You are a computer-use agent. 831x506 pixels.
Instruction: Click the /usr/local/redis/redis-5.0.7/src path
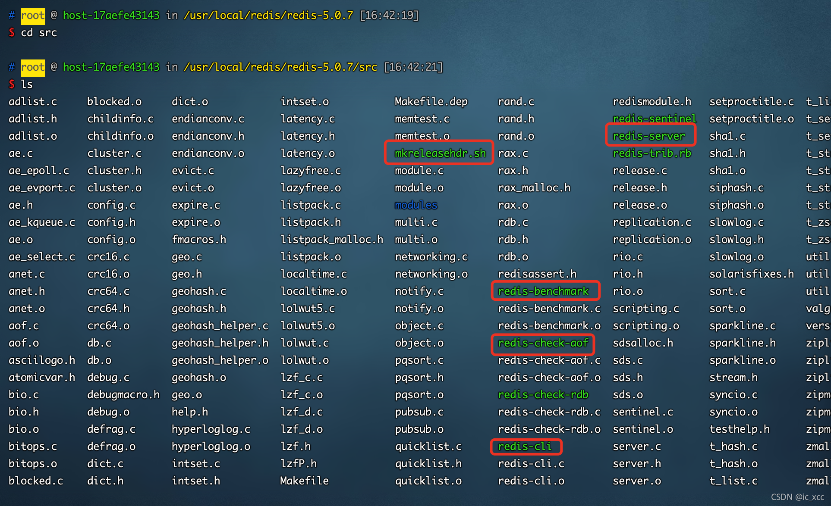280,67
